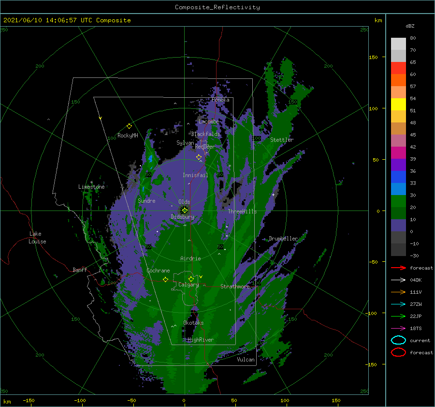435x407 pixels.
Task: Pick the red 60–65 dBZ swatch
Action: point(398,68)
